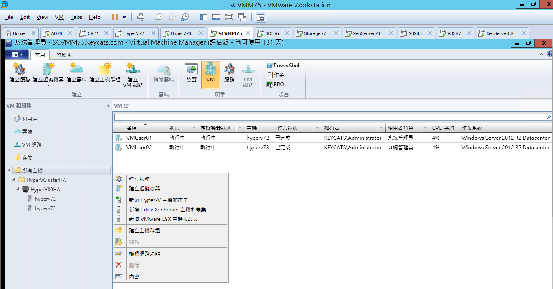553x289 pixels.
Task: Open the VMware Tabs menu
Action: (x=77, y=17)
